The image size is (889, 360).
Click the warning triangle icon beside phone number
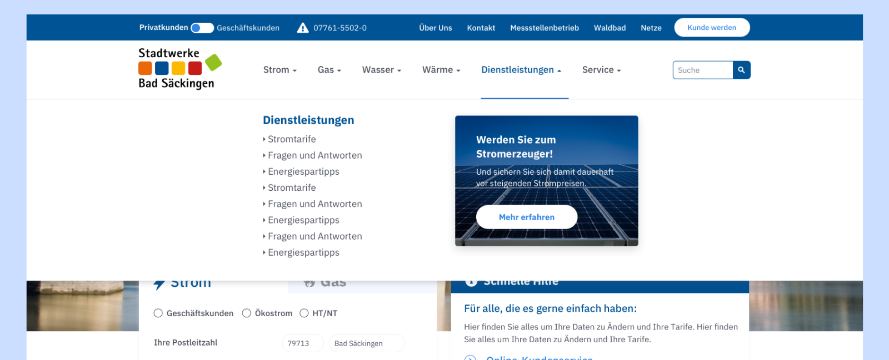point(303,28)
